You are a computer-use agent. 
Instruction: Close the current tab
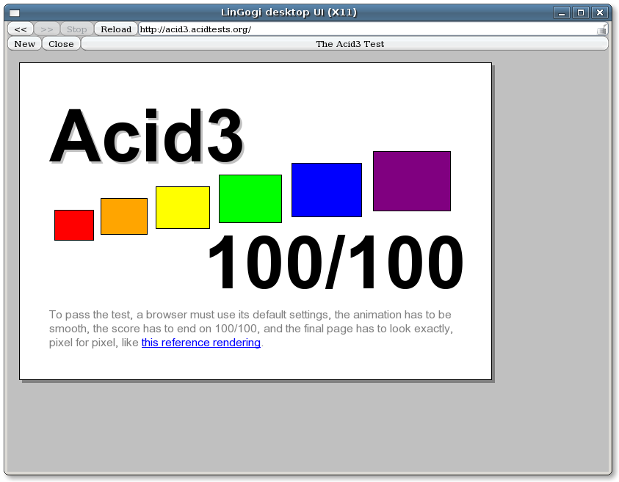[x=61, y=44]
